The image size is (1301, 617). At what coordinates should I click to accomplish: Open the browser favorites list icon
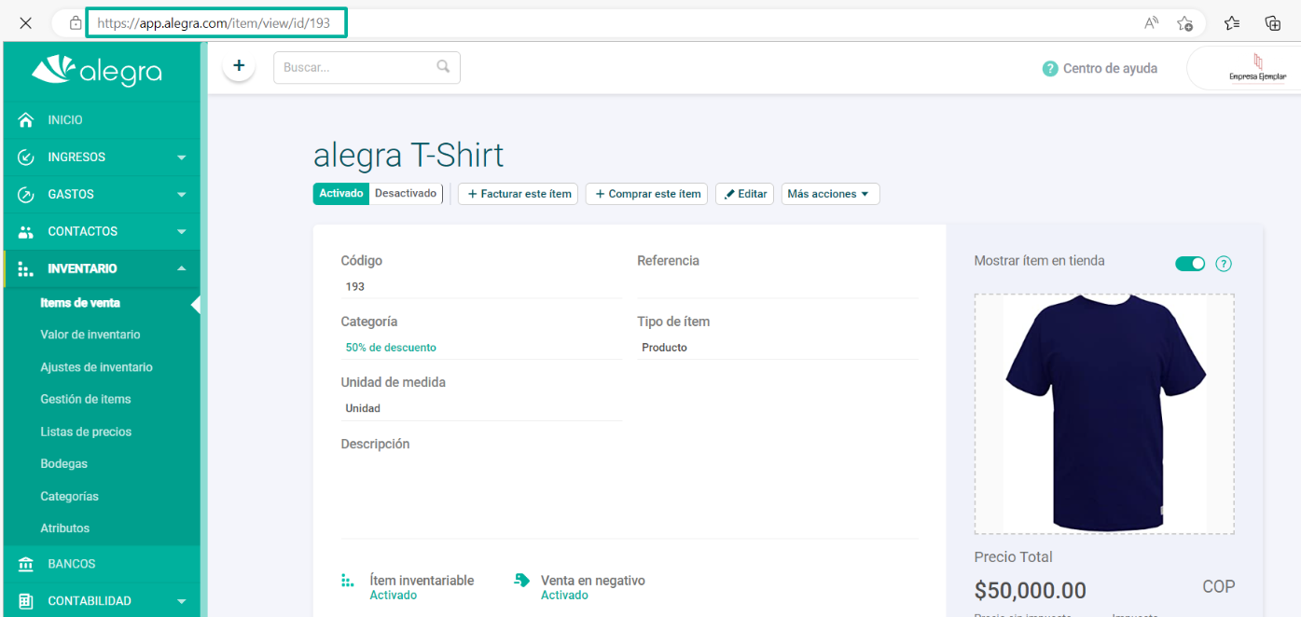coord(1232,23)
